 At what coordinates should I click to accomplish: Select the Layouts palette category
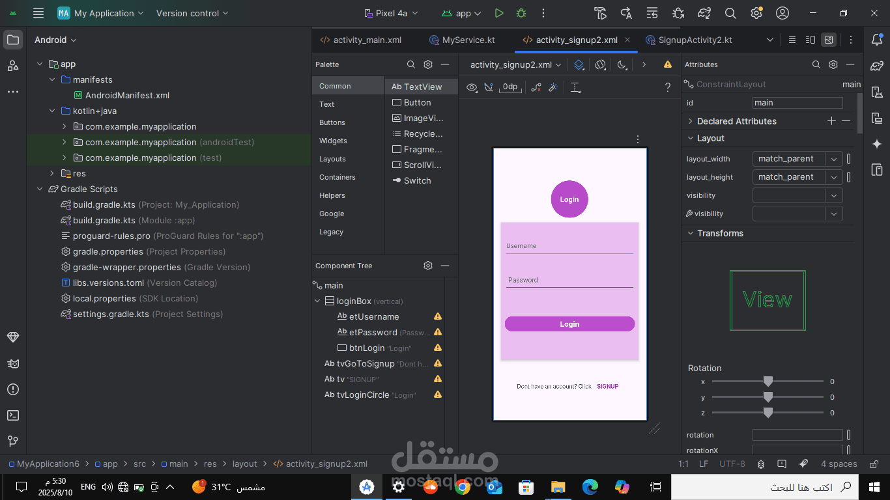click(x=332, y=159)
